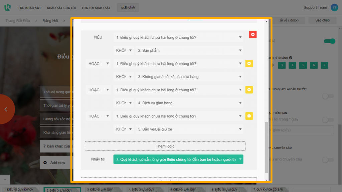Open the NẾU question dropdown
Image resolution: width=342 pixels, height=192 pixels.
coord(178,37)
